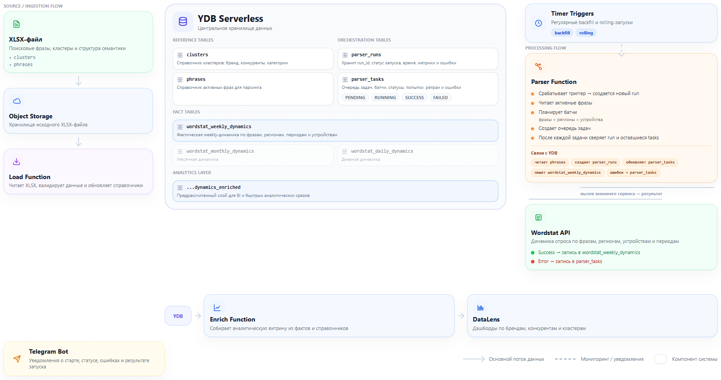Click the 'читает phrases' tag
The width and height of the screenshot is (721, 380).
coord(550,162)
